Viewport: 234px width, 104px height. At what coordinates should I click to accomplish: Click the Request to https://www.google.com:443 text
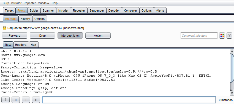(x=34, y=28)
